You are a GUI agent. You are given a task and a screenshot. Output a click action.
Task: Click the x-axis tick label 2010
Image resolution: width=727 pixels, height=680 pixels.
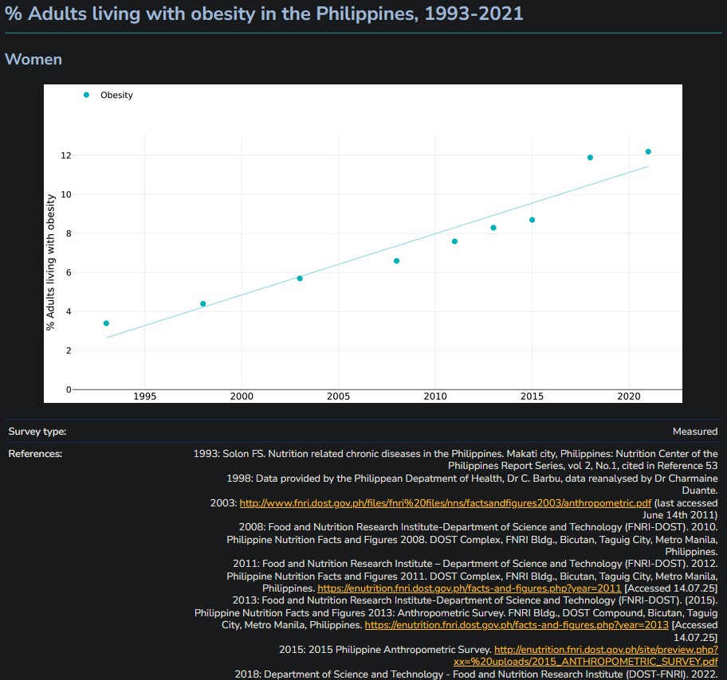435,397
